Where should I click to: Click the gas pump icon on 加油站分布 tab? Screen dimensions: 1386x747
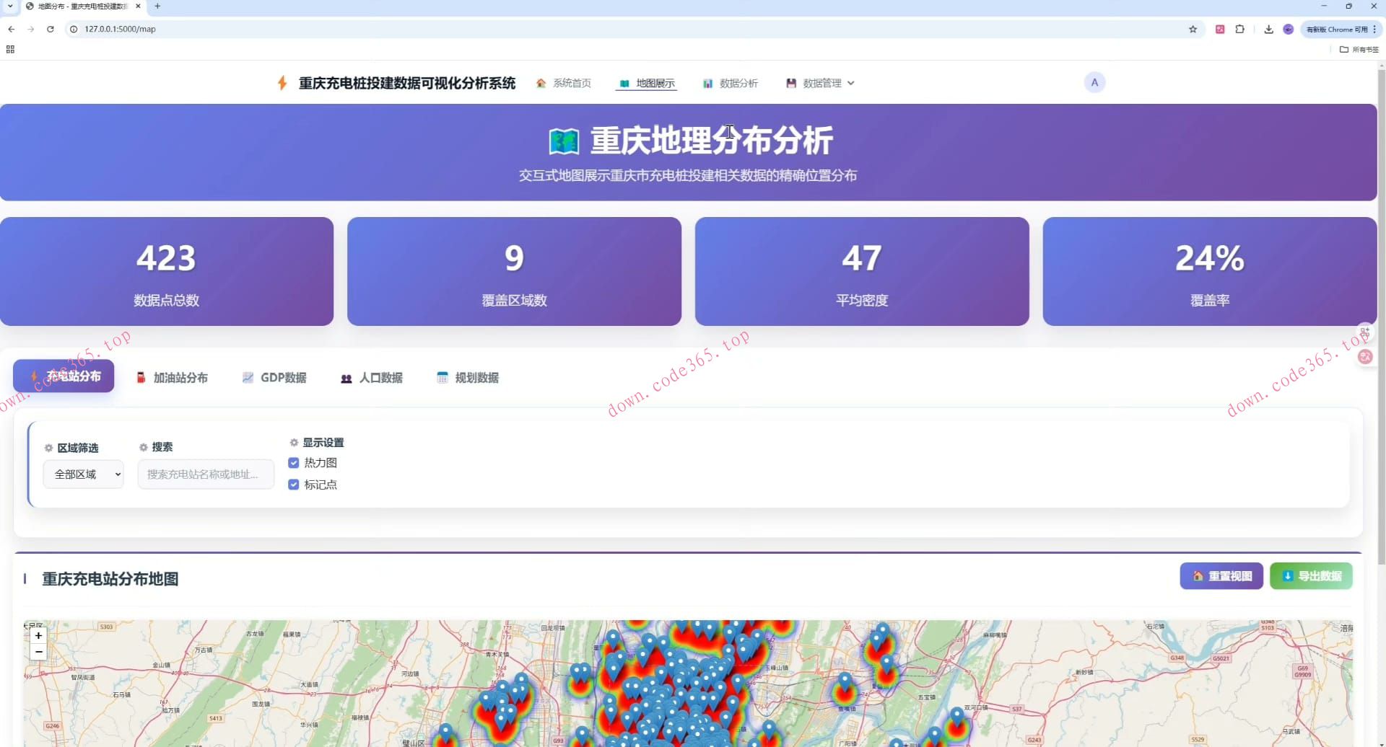140,377
